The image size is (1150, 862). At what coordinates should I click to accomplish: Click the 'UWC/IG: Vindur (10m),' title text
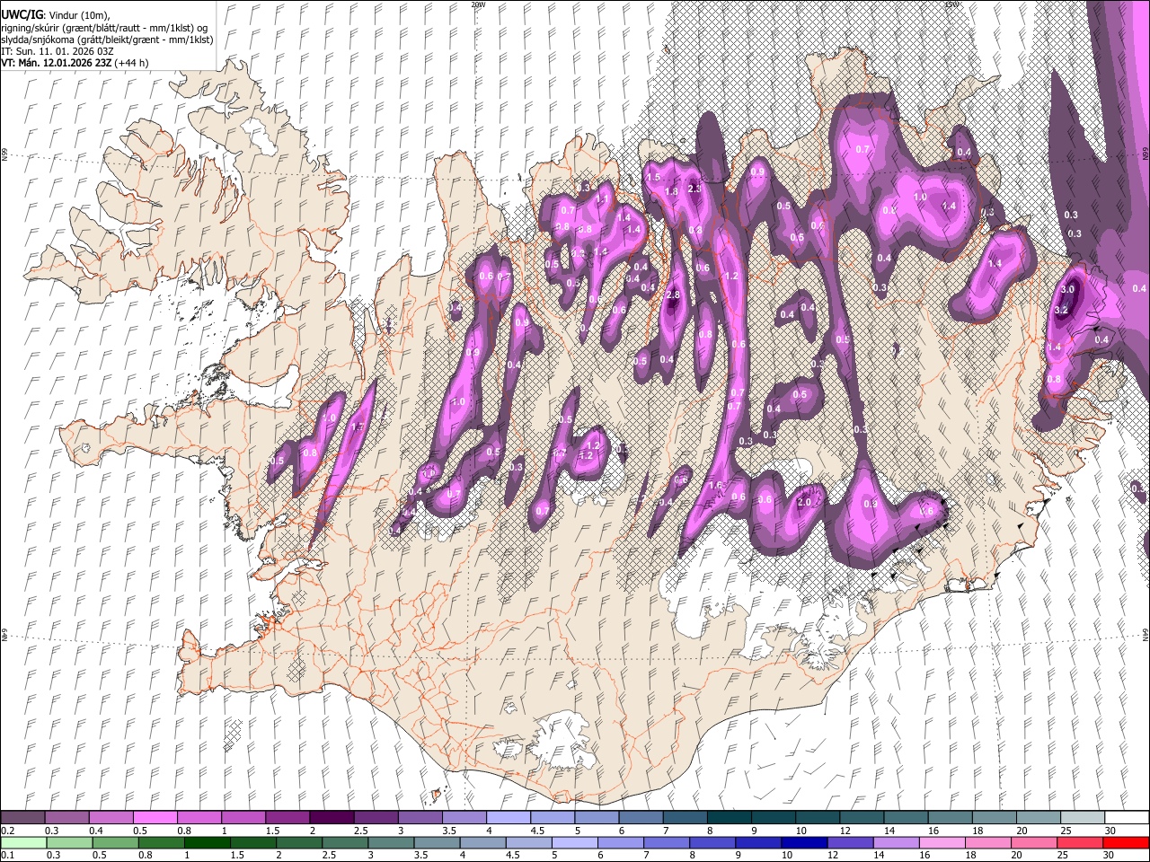[56, 15]
